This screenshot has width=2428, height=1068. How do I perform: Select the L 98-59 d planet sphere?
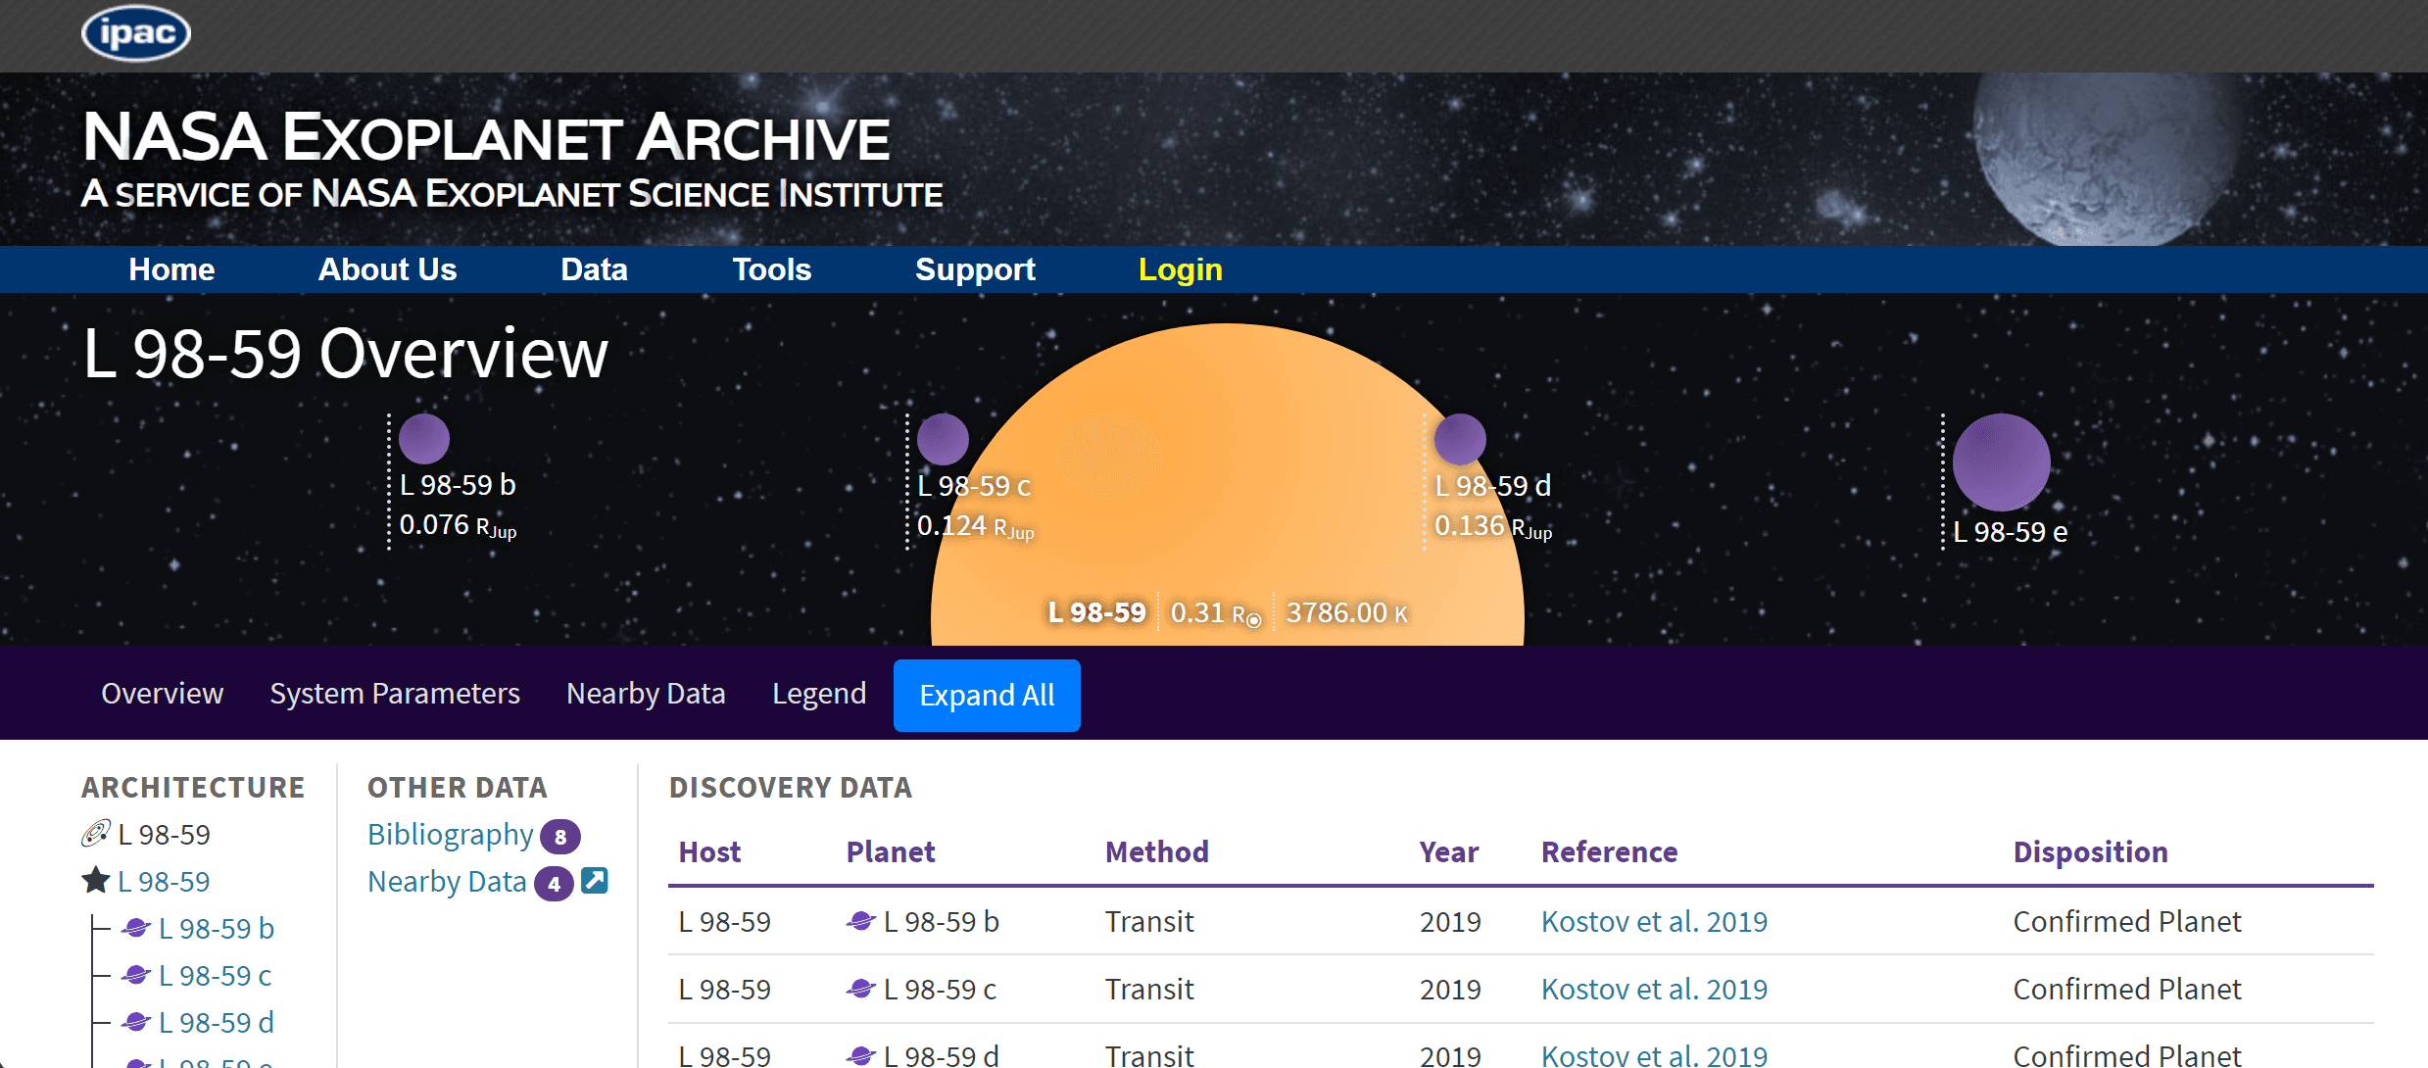click(1460, 439)
